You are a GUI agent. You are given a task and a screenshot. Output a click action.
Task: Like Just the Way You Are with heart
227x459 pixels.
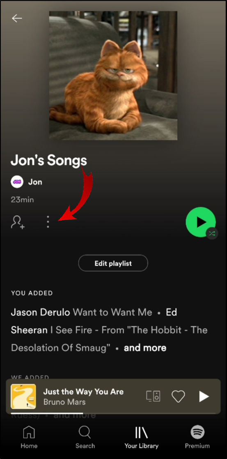(178, 397)
